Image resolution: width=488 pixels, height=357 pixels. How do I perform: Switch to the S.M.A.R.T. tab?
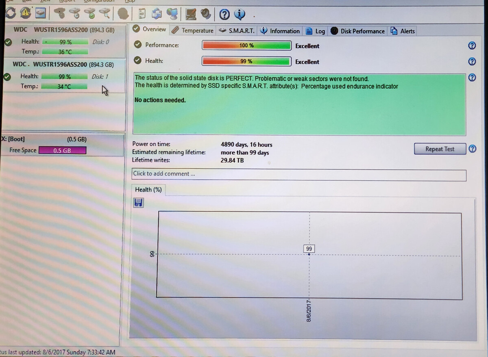[x=237, y=30]
